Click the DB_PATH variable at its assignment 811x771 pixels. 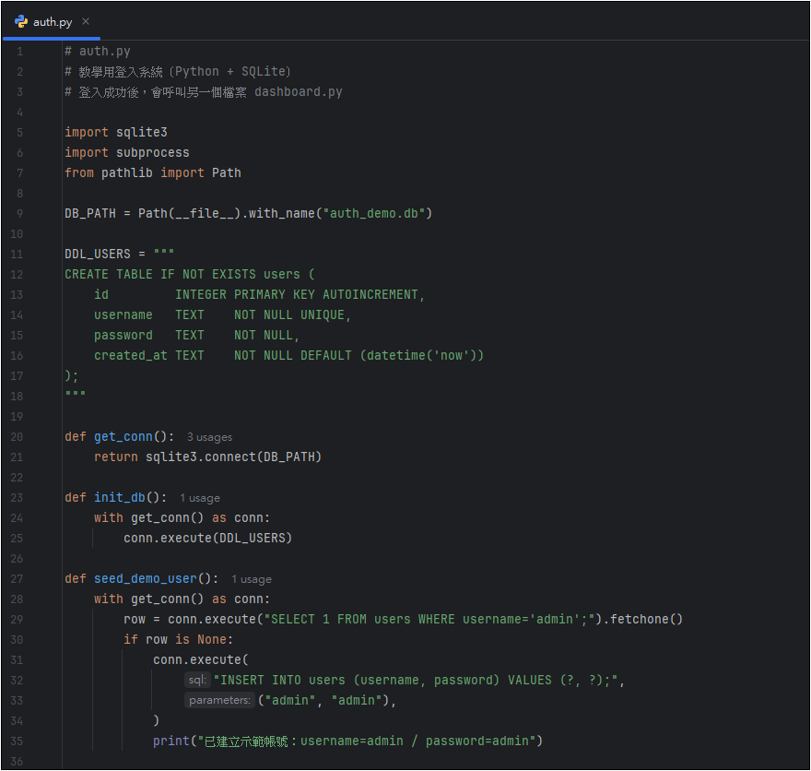coord(90,214)
